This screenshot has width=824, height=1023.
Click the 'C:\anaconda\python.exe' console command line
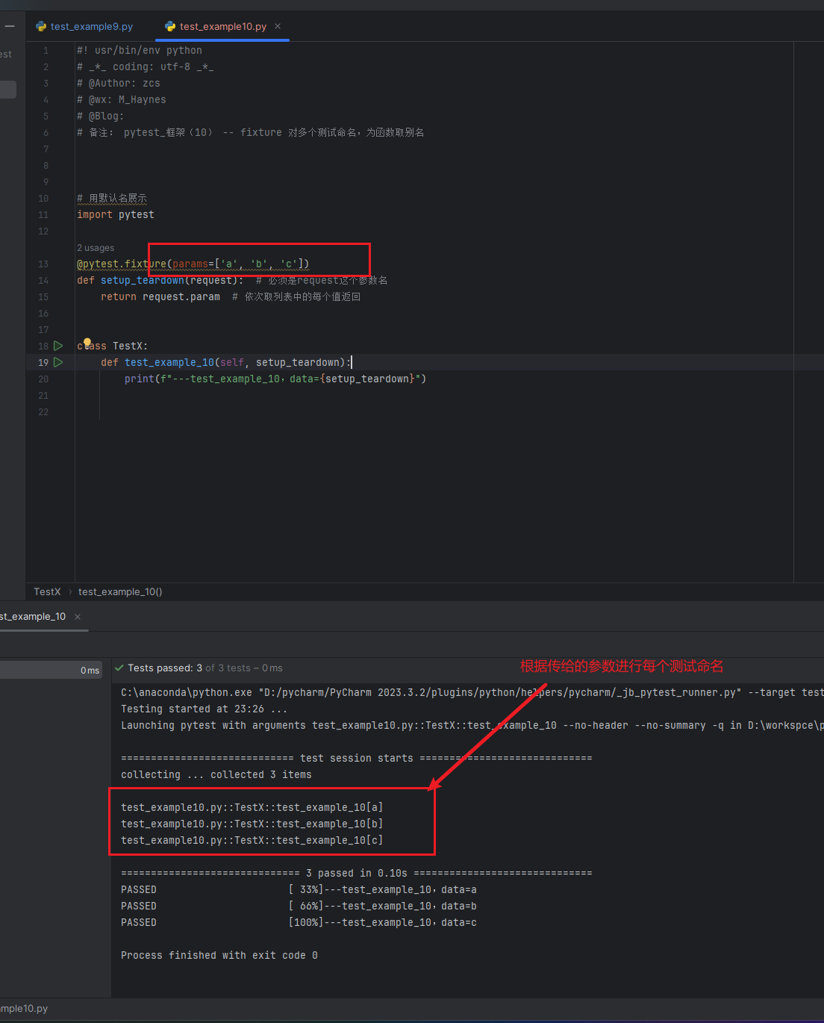(x=472, y=692)
